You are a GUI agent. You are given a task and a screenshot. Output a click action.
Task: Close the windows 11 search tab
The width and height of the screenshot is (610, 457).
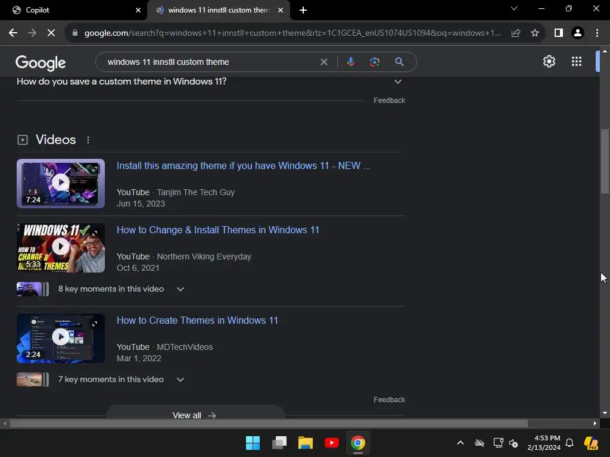click(281, 10)
